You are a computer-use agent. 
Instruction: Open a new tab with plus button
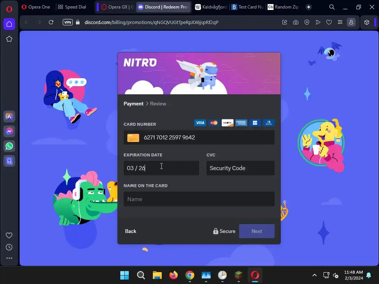309,7
